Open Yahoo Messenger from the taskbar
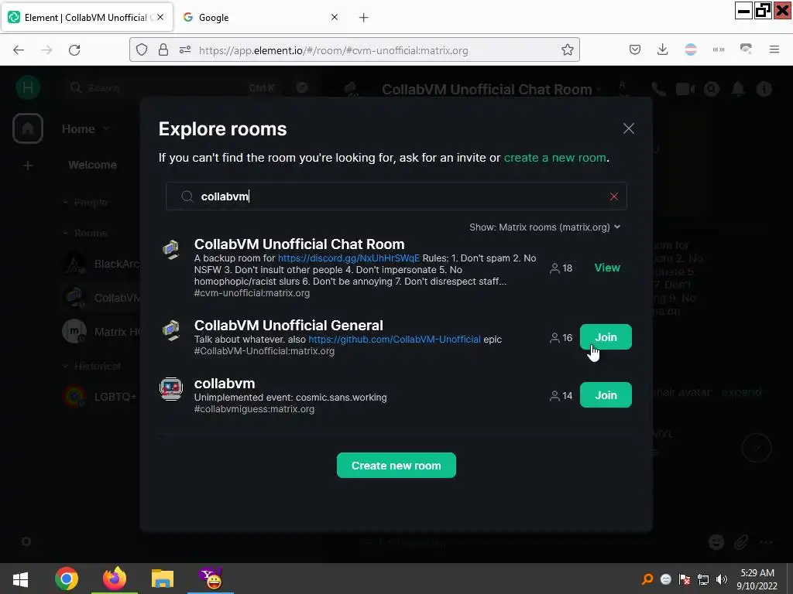793x594 pixels. click(x=211, y=579)
